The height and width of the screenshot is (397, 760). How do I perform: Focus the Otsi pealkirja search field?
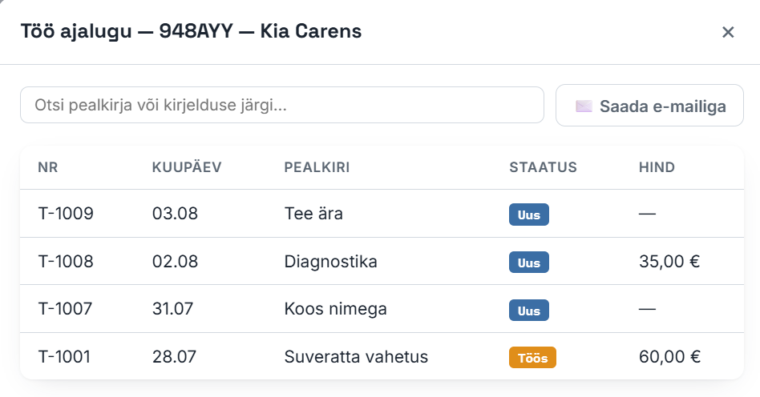pyautogui.click(x=281, y=105)
